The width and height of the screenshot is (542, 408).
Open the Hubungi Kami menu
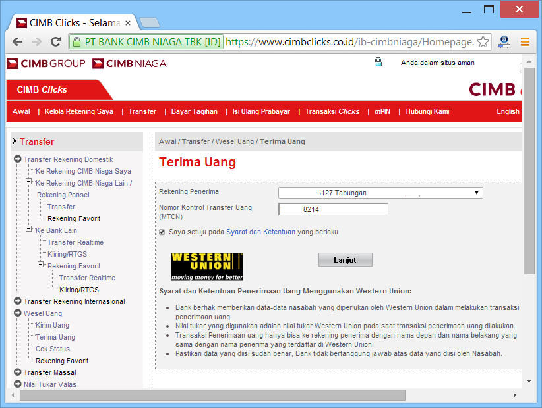coord(427,111)
